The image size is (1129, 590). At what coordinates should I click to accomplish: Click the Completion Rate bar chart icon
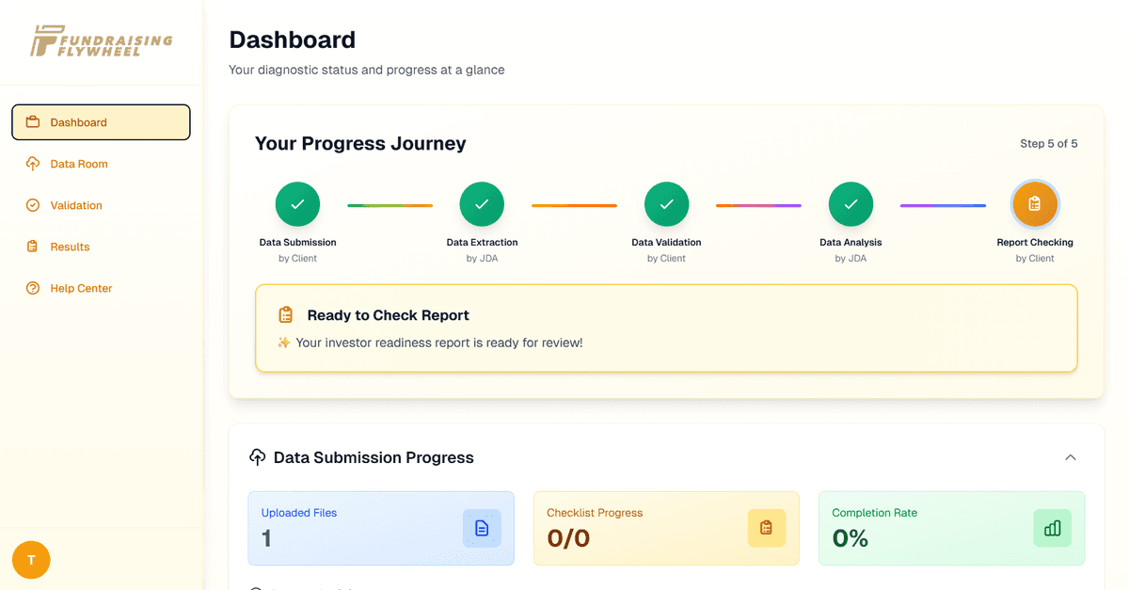pyautogui.click(x=1053, y=528)
